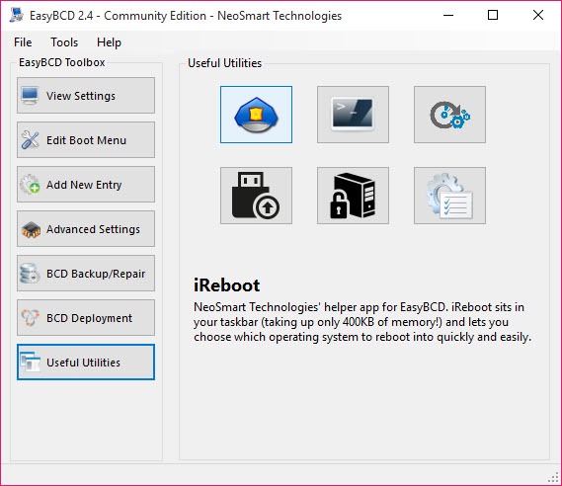
Task: Maximize the EasyBCD window
Action: [x=493, y=15]
